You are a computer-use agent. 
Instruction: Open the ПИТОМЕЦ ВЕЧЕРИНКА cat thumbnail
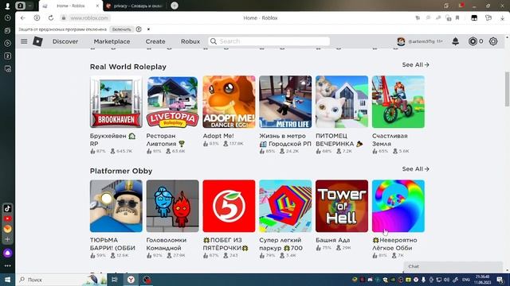click(342, 102)
